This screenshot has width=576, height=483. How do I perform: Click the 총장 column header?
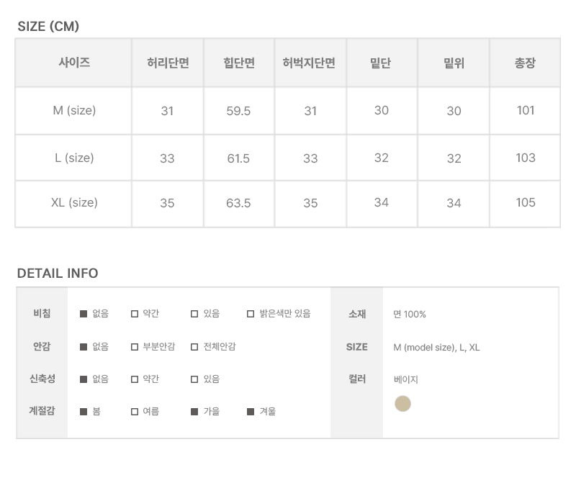(x=525, y=63)
